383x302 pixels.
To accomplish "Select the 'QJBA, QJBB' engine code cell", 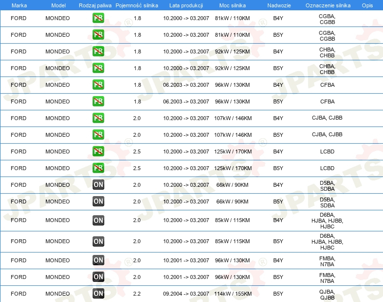I will coord(327,295).
